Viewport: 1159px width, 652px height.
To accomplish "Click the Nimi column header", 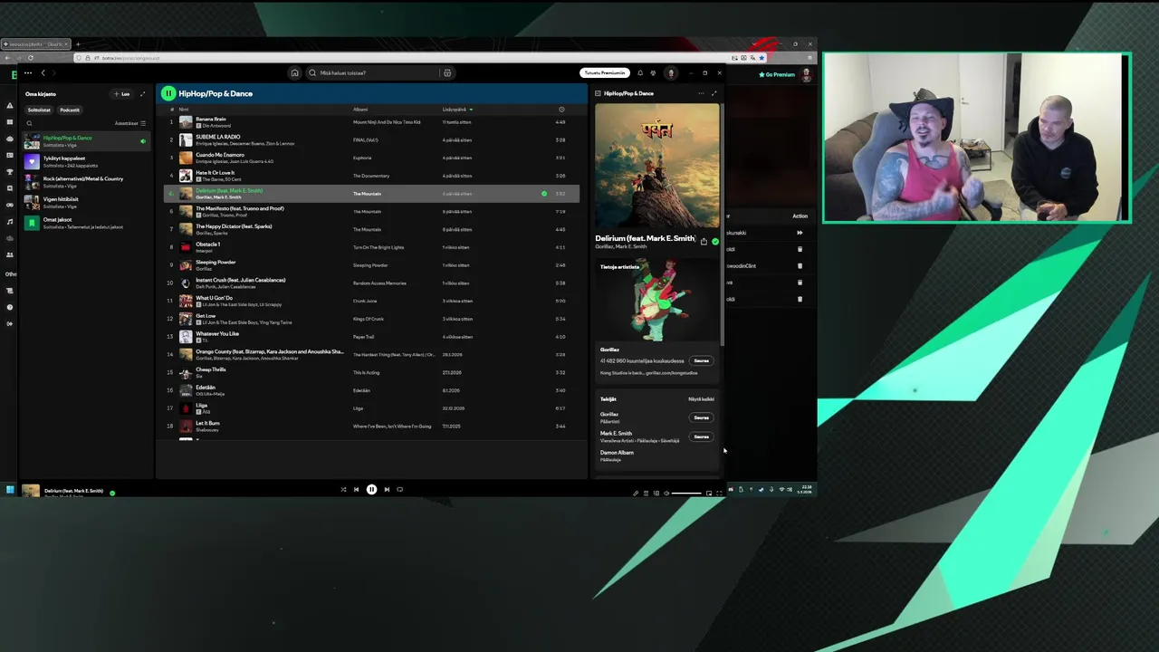I will coord(184,110).
